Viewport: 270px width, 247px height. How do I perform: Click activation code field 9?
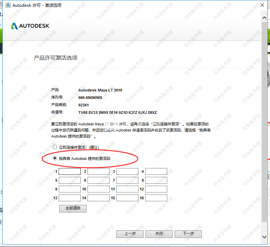70,189
